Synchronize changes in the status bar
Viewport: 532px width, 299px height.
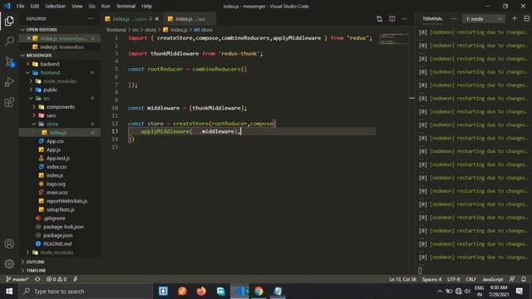(x=37, y=279)
